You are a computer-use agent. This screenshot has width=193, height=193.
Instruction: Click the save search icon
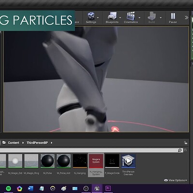[x=186, y=150]
